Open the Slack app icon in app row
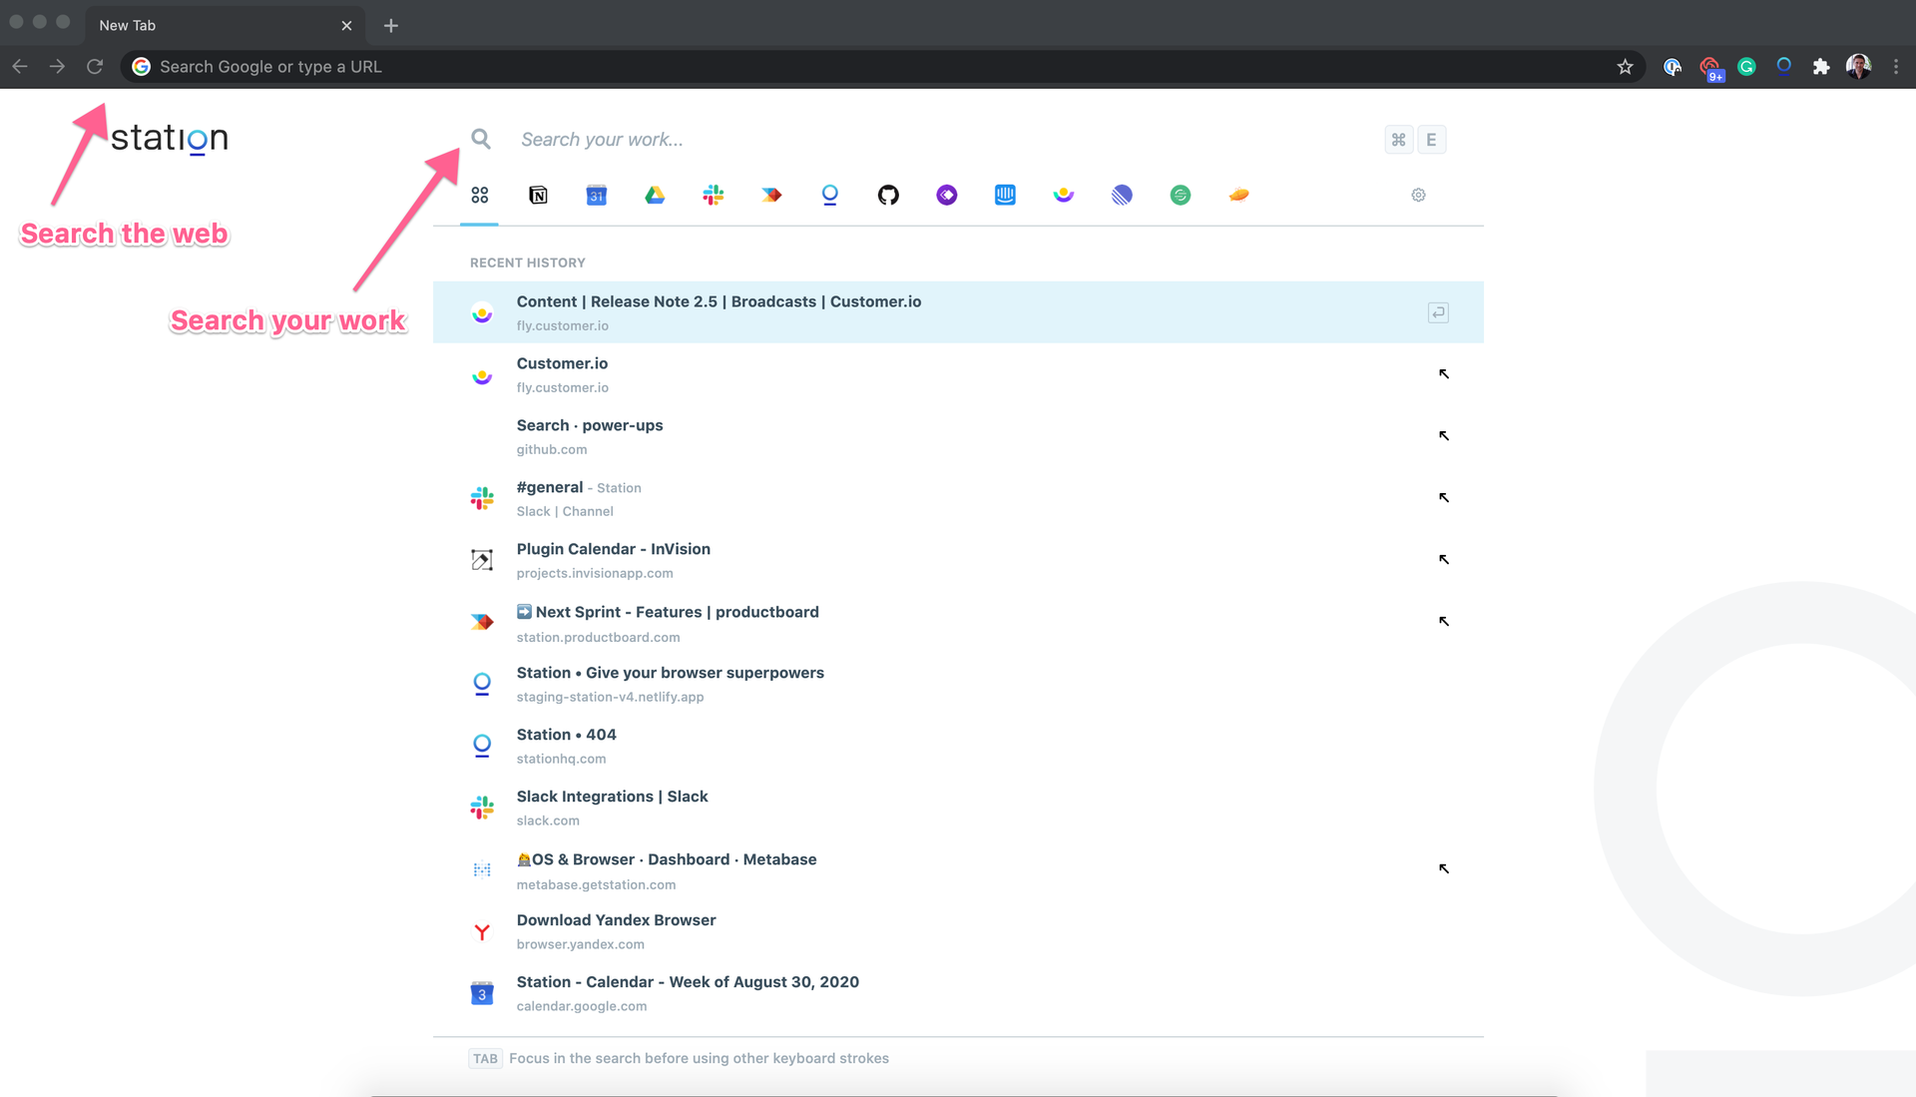Image resolution: width=1916 pixels, height=1097 pixels. [714, 195]
